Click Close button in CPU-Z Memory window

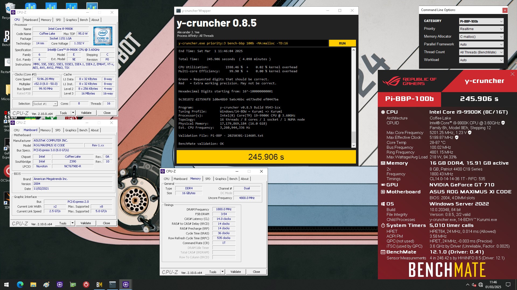[256, 272]
